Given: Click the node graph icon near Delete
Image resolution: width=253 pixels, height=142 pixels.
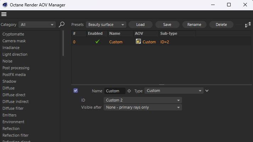Looking at the screenshot, I should tap(248, 24).
